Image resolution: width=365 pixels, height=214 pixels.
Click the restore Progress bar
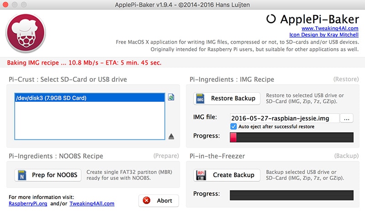(x=292, y=137)
